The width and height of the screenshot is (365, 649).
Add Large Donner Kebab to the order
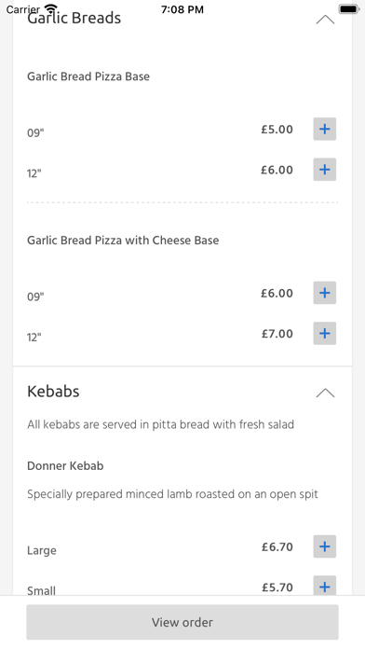point(324,546)
